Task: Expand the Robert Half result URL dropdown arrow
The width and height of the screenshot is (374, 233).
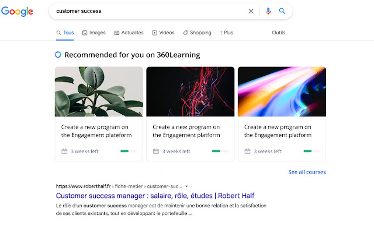Action: click(186, 186)
